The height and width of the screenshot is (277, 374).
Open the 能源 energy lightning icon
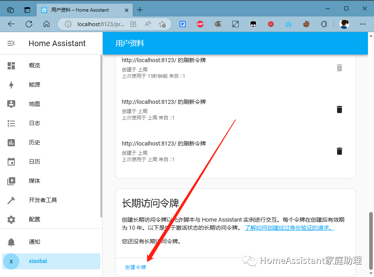(x=11, y=85)
